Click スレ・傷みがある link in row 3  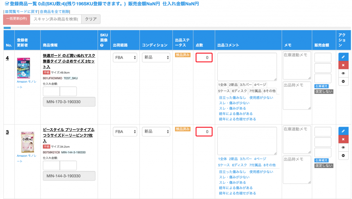(233, 183)
